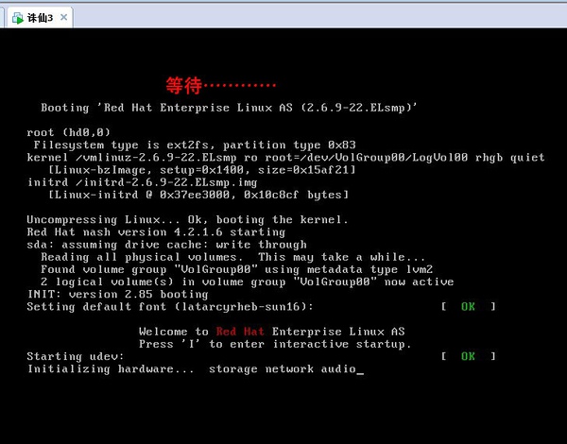Click the "Filesystem type is ext2fs" line

click(x=195, y=145)
